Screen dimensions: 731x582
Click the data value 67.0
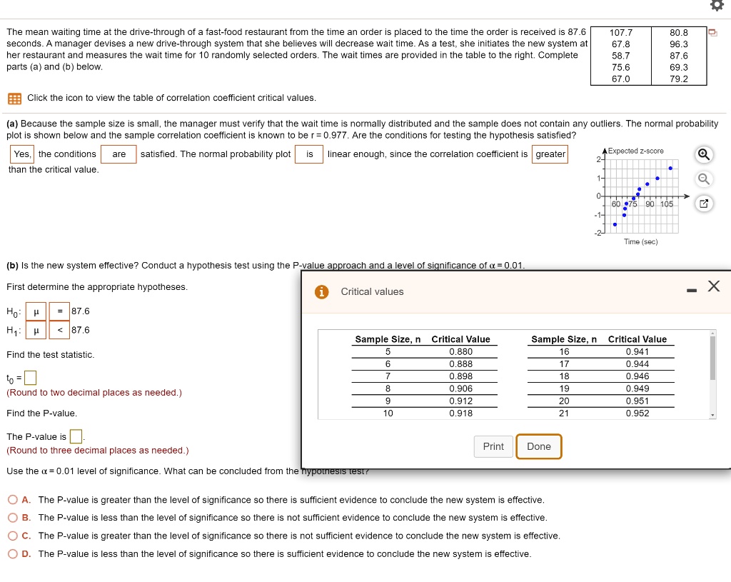pyautogui.click(x=621, y=79)
